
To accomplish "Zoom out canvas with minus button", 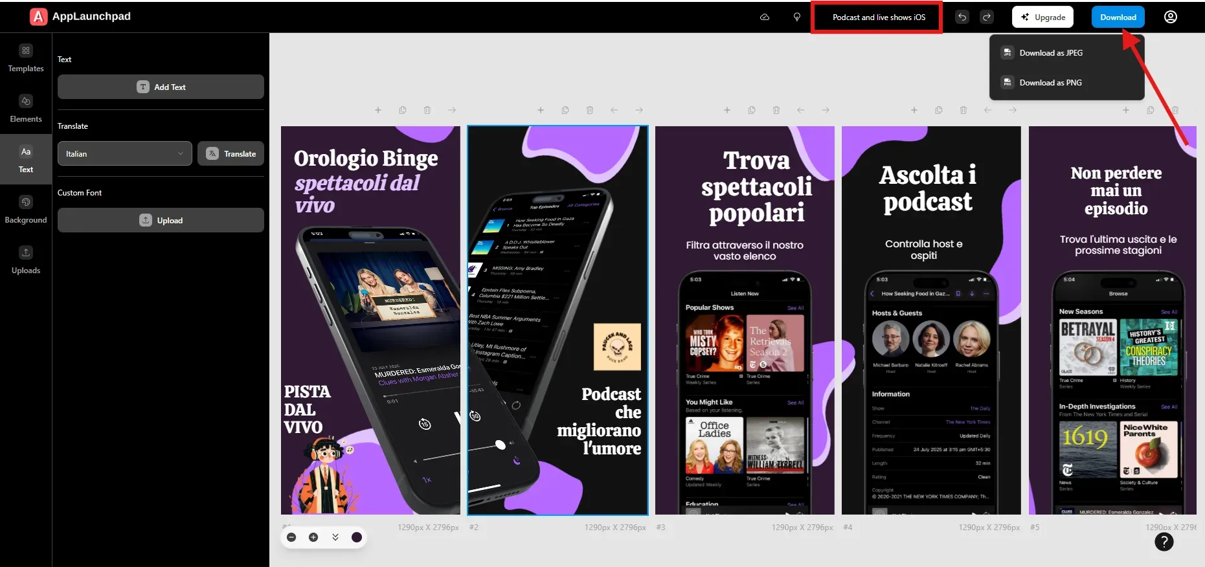I will (x=291, y=537).
